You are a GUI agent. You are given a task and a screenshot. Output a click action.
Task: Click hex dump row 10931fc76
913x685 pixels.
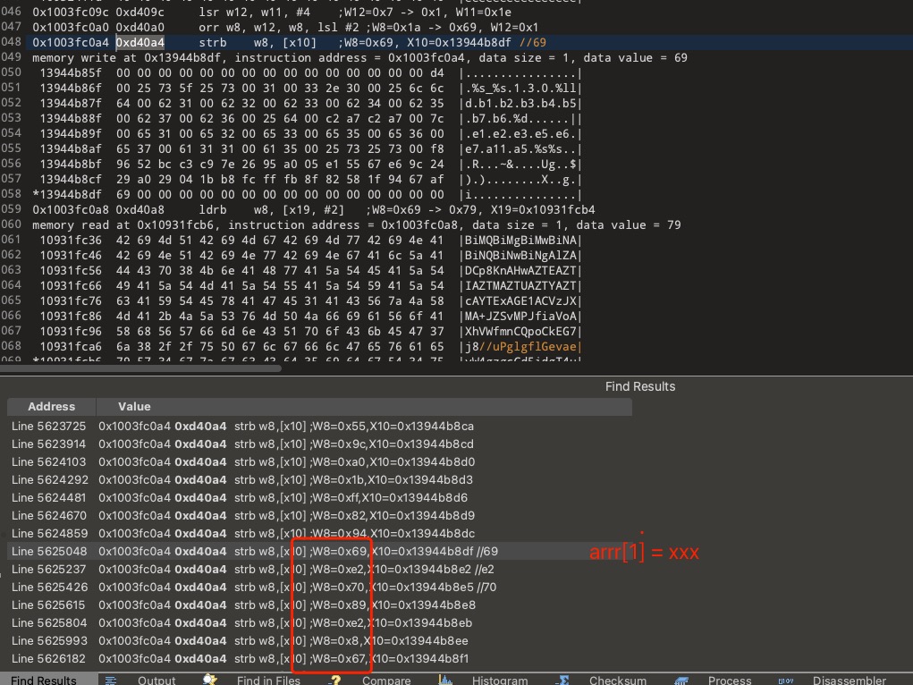pos(311,300)
